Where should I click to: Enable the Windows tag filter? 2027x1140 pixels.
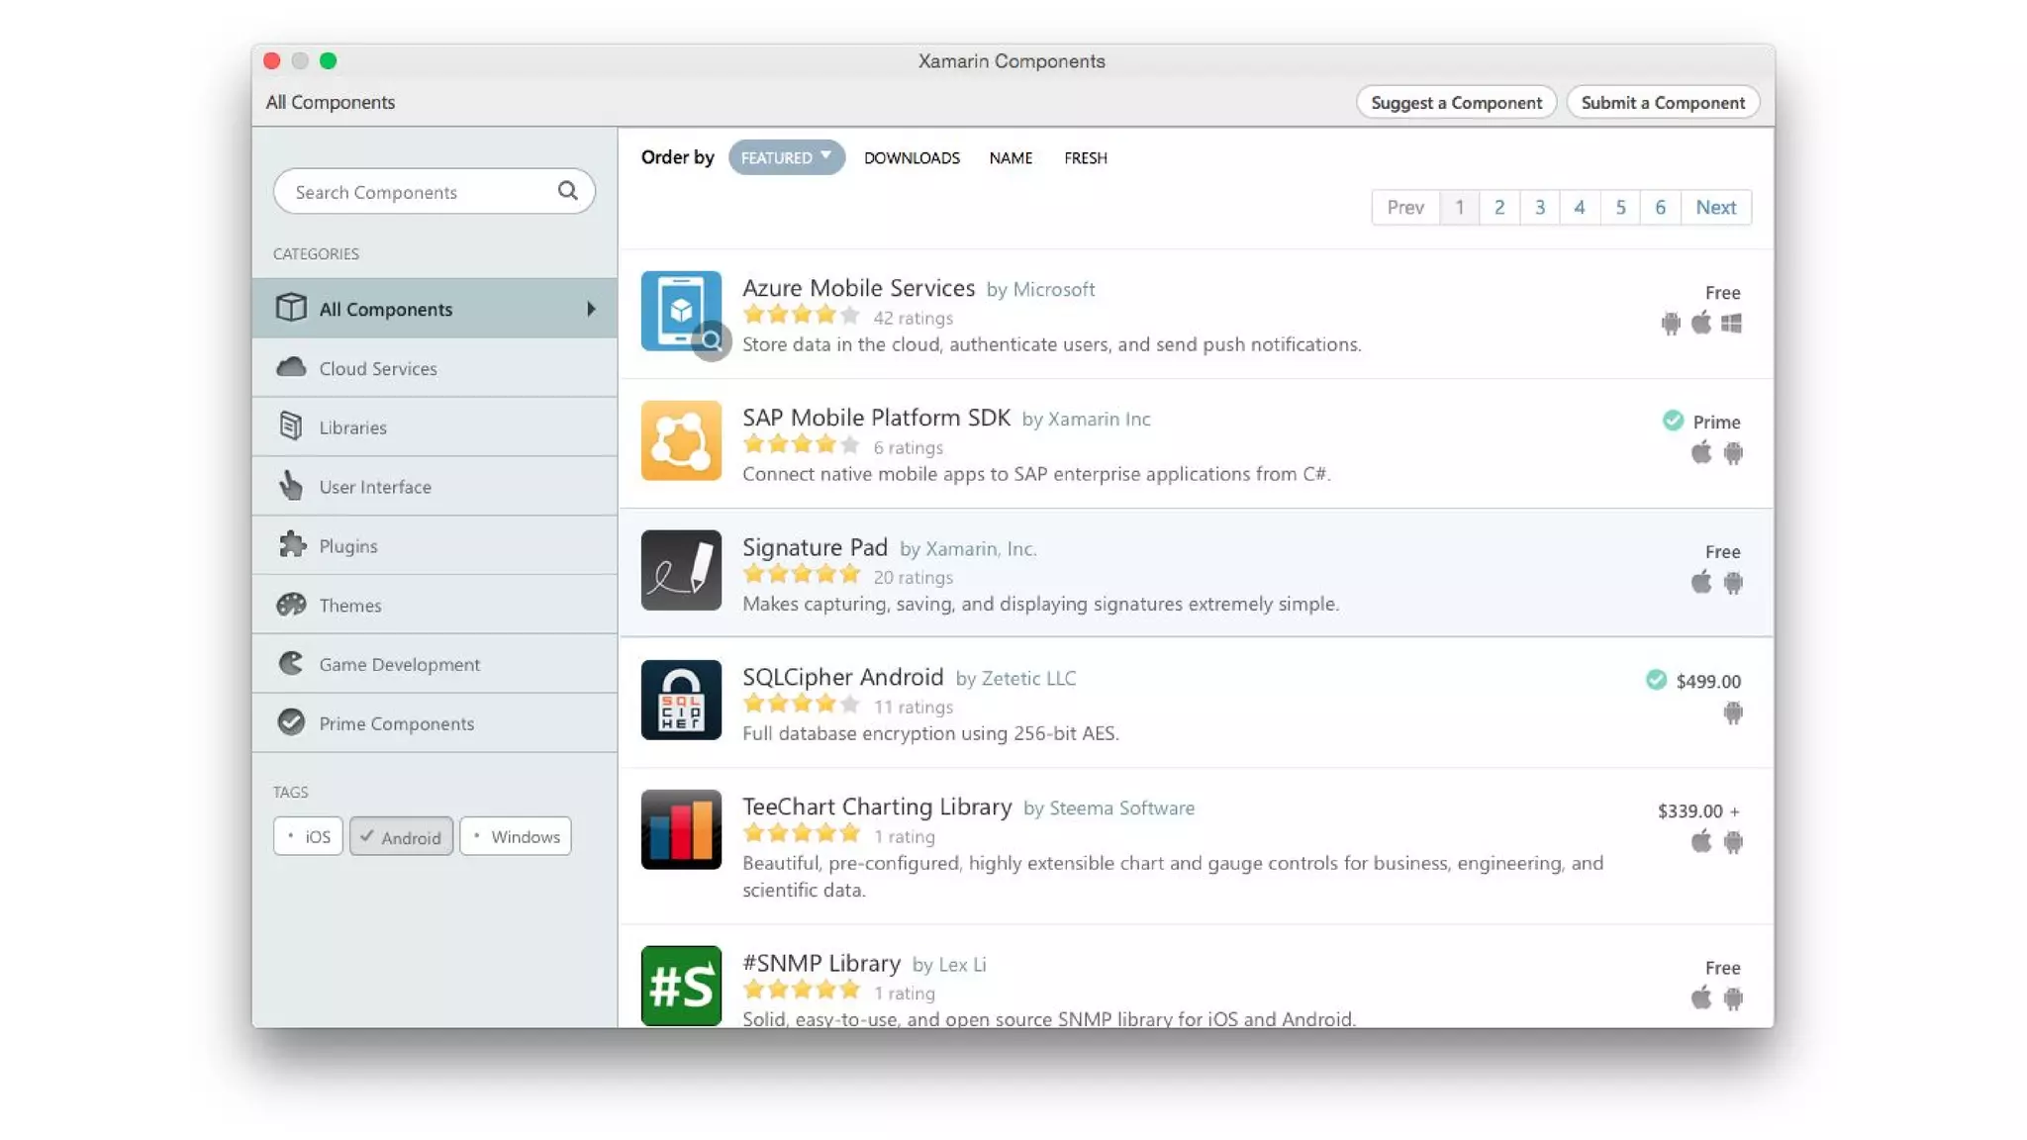click(x=516, y=836)
